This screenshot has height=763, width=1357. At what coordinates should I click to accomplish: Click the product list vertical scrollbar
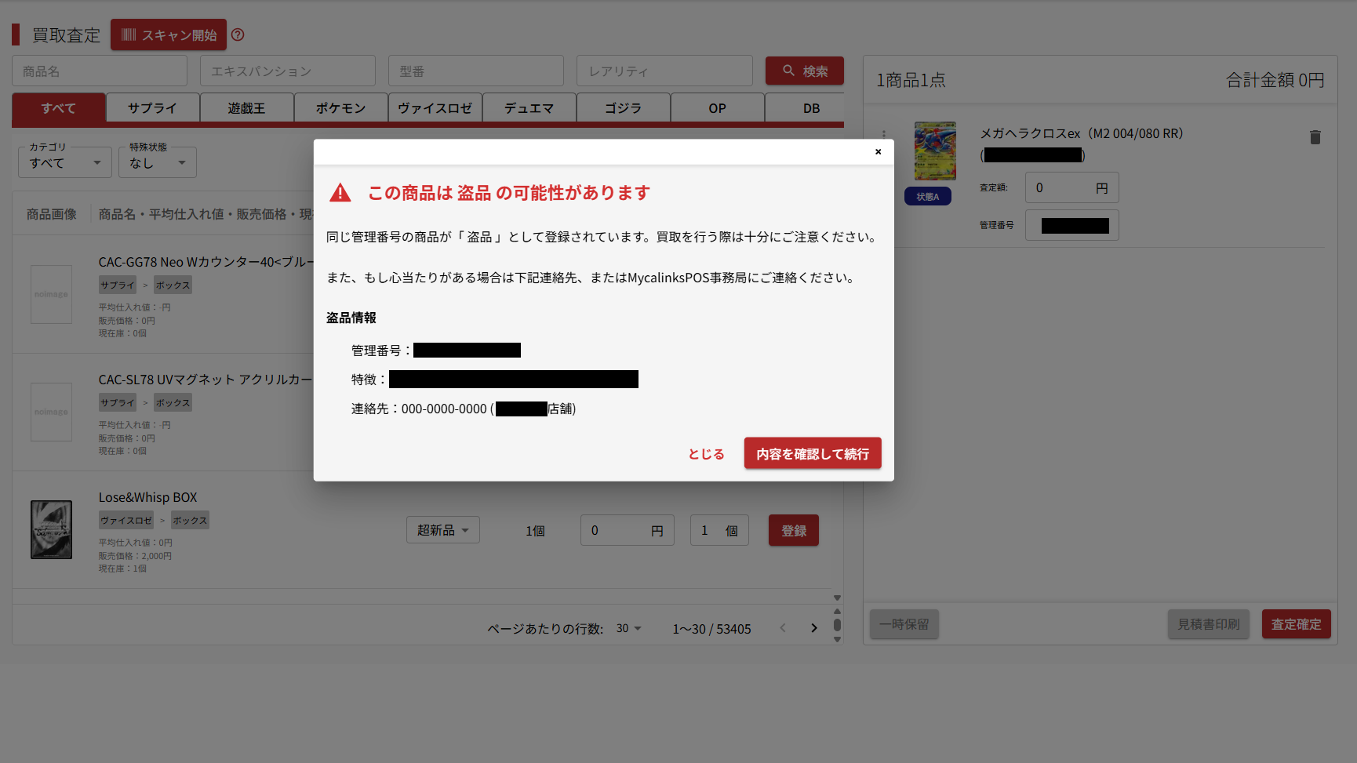click(837, 625)
